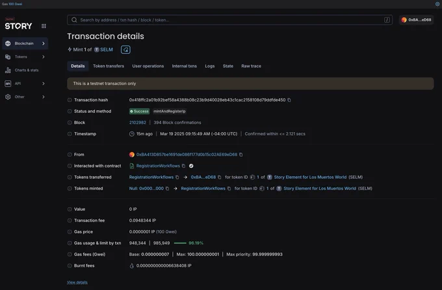Click the From address avatar icon
The height and width of the screenshot is (290, 442).
click(132, 155)
